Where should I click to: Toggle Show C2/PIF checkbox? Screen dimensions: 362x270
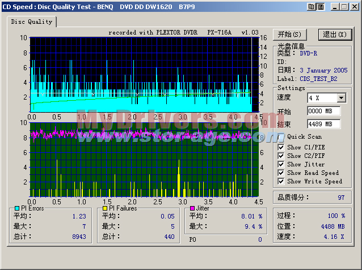(x=281, y=156)
